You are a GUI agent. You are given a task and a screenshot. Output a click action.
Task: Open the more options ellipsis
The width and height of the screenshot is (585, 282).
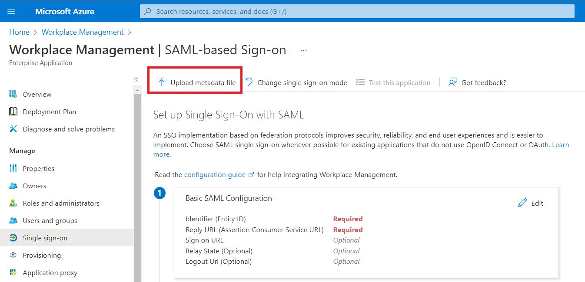(303, 50)
